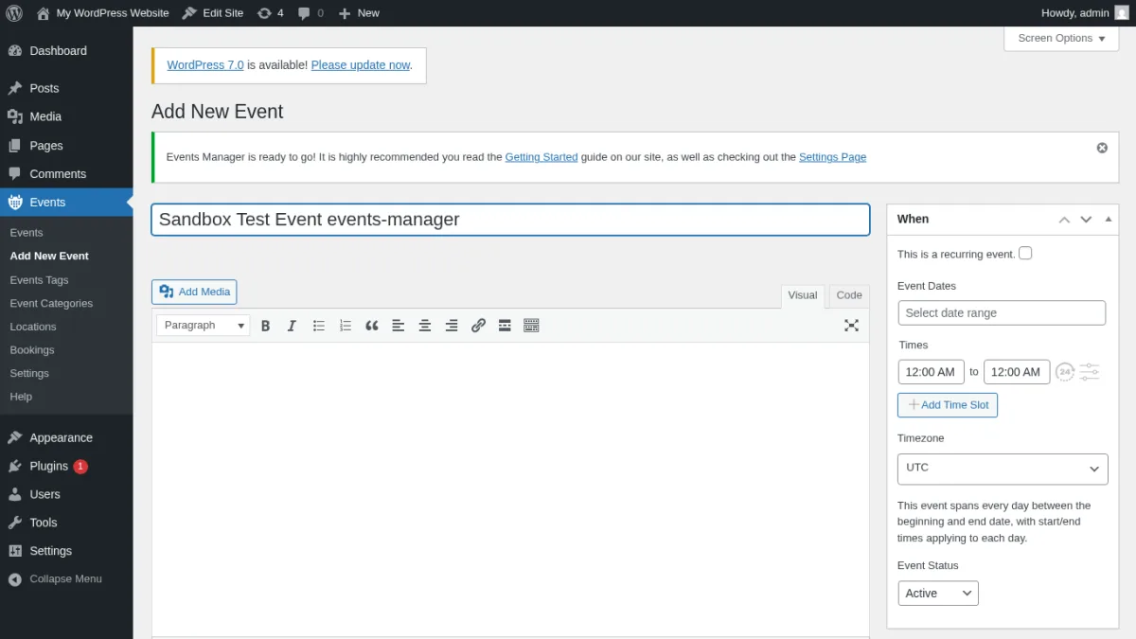Click the WordPress logo in admin bar
The width and height of the screenshot is (1136, 639).
coord(14,13)
